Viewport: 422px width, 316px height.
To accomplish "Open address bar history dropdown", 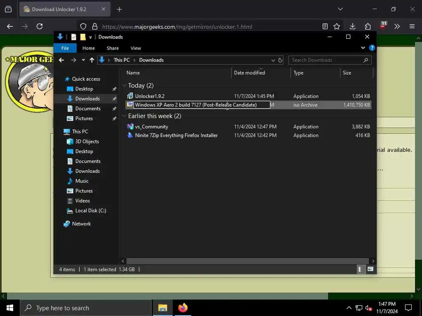I will [273, 60].
